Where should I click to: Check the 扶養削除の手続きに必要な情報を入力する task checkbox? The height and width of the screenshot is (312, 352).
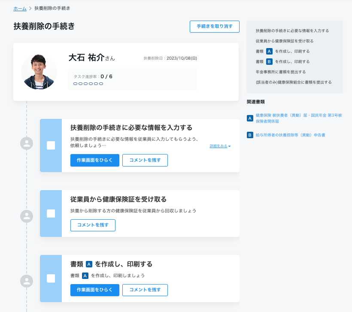click(x=51, y=145)
